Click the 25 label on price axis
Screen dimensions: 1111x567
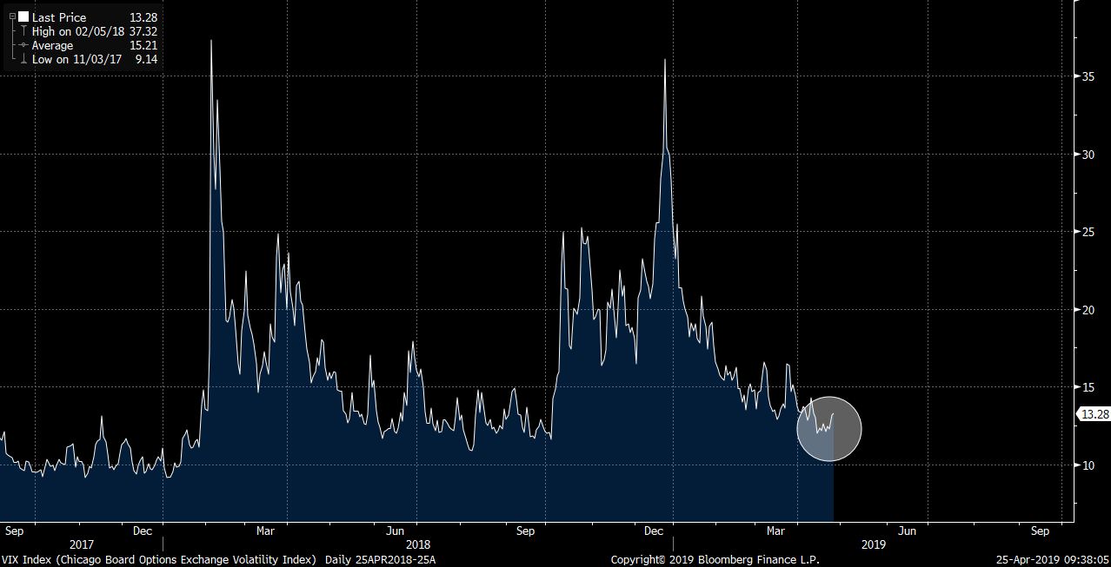pos(1087,232)
